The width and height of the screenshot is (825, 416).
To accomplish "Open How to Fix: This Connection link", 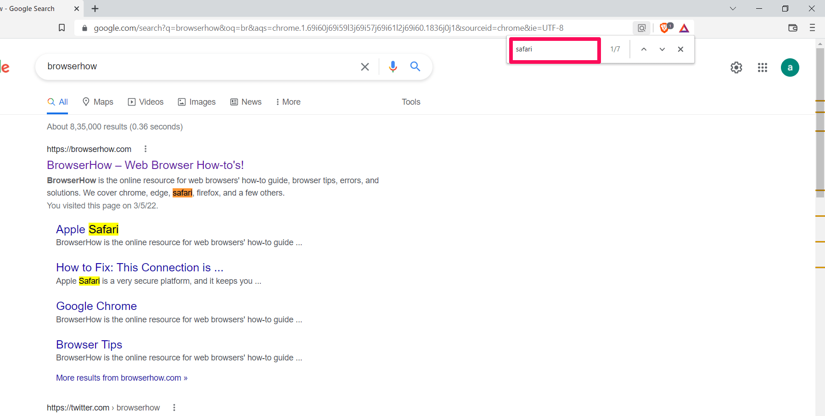I will click(x=140, y=267).
